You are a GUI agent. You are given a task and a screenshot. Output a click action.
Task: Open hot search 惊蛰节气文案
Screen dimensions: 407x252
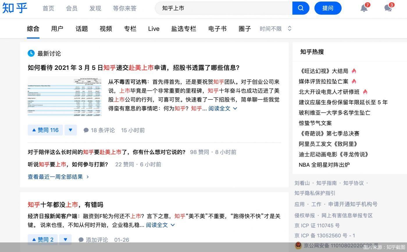(x=315, y=123)
